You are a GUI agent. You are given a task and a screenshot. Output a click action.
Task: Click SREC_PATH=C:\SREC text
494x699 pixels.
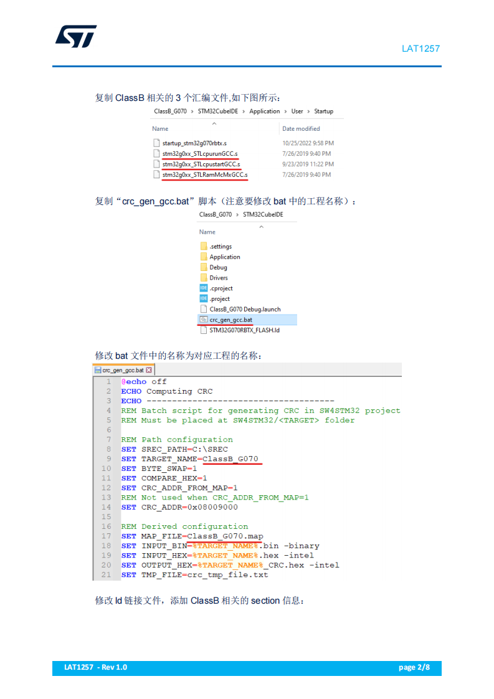click(184, 449)
